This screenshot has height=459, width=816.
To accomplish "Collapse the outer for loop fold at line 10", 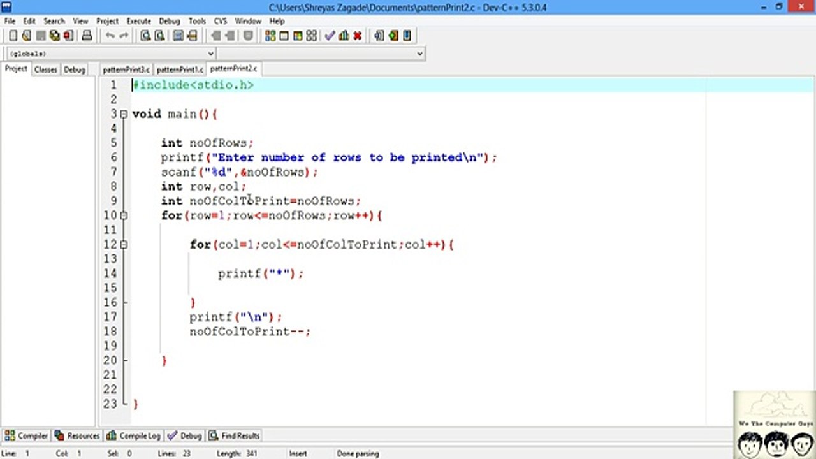I will (124, 215).
